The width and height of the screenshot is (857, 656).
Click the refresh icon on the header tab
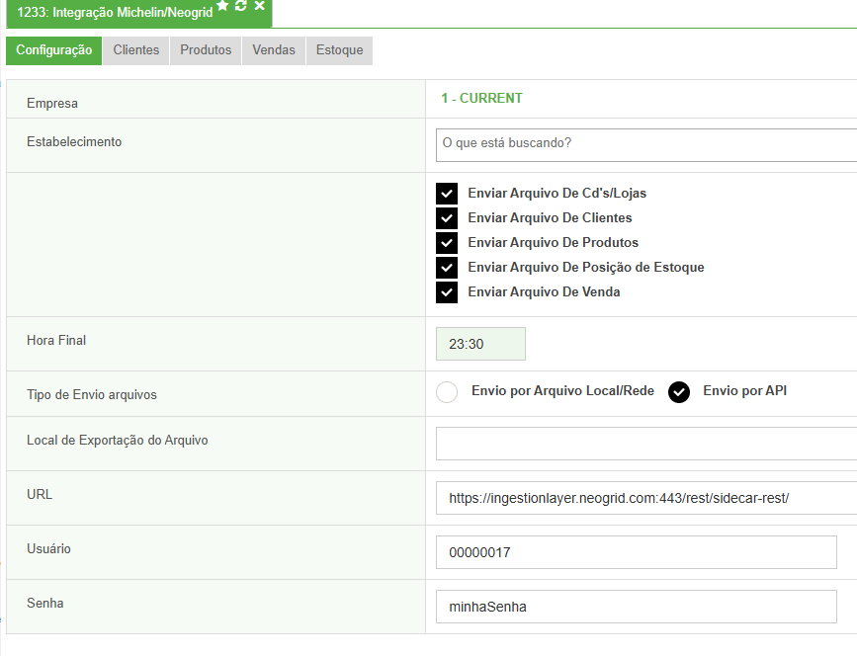(241, 6)
